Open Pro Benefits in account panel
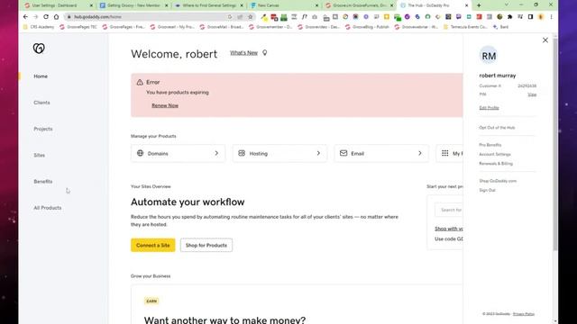The height and width of the screenshot is (324, 577). tap(490, 145)
